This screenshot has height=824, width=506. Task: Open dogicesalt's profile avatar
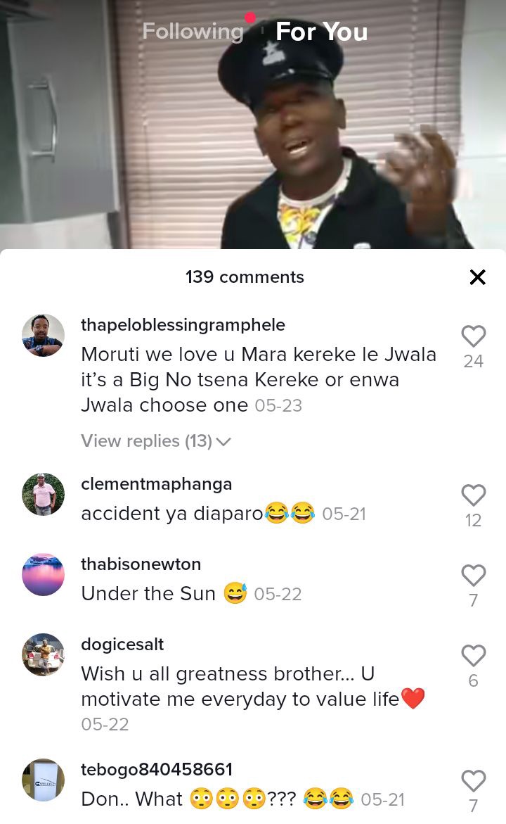[x=43, y=654]
